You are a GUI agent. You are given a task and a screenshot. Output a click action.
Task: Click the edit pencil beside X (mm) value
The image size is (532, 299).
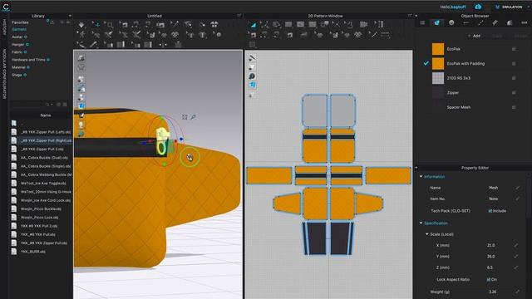coord(516,245)
